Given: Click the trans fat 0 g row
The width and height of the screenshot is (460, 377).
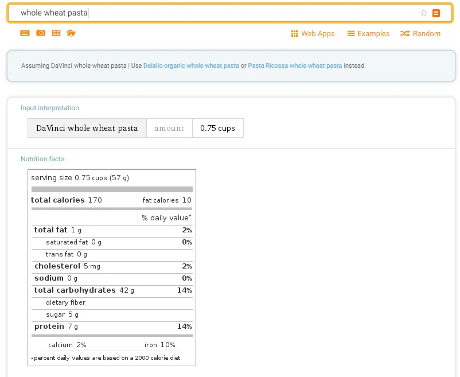Looking at the screenshot, I should pyautogui.click(x=112, y=254).
